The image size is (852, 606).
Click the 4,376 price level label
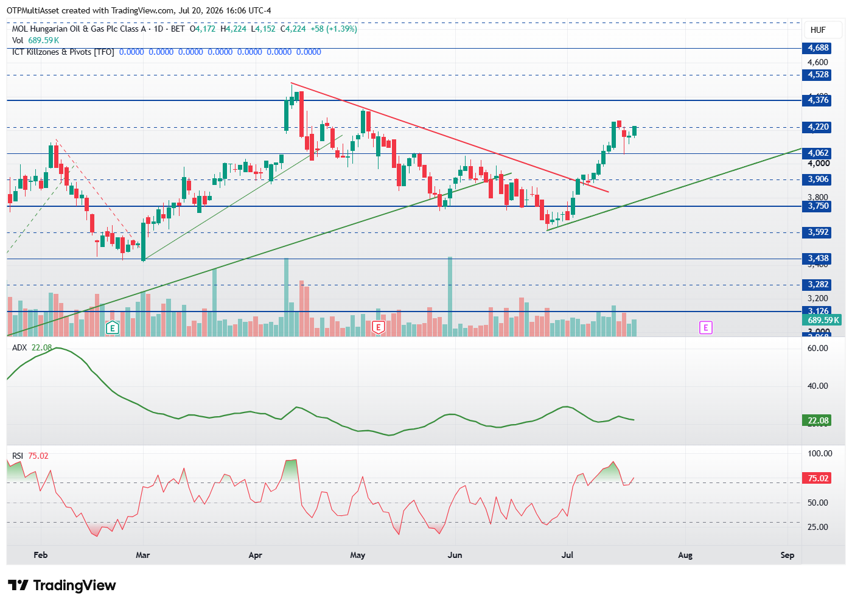click(x=818, y=100)
